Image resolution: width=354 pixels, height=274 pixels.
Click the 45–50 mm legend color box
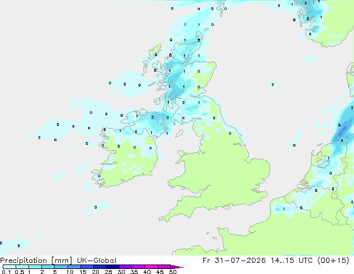[164, 267]
